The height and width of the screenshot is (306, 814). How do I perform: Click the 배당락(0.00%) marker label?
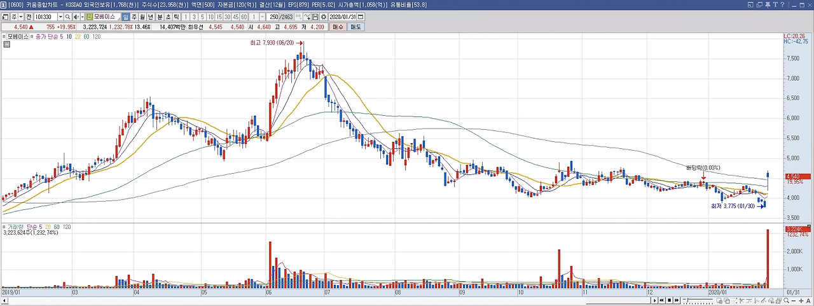click(x=703, y=167)
